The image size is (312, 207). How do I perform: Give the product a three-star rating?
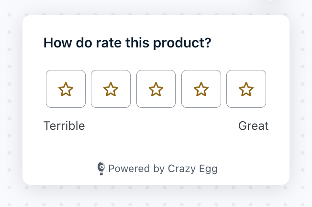156,89
